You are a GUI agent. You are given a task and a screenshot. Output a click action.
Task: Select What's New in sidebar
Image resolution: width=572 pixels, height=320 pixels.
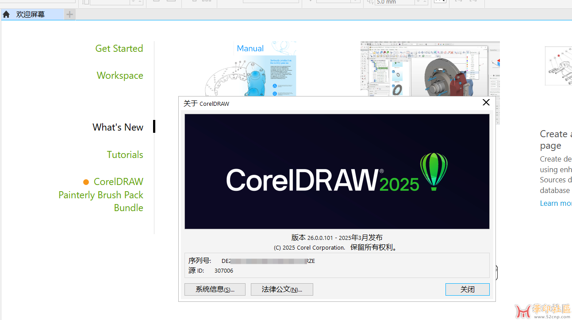(x=118, y=127)
